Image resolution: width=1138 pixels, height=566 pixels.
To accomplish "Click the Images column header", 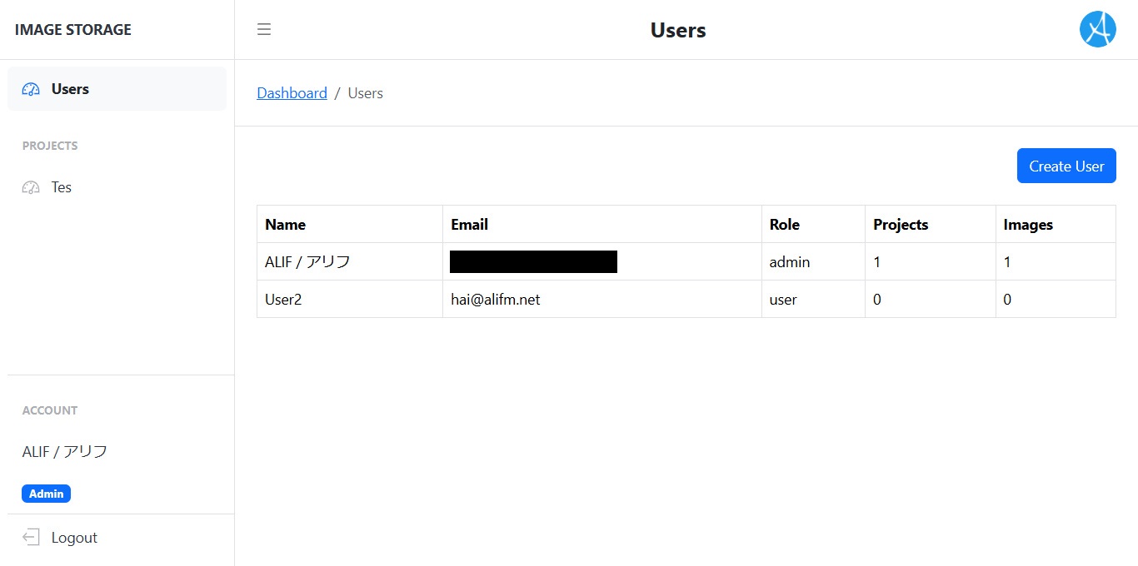I will [x=1027, y=225].
